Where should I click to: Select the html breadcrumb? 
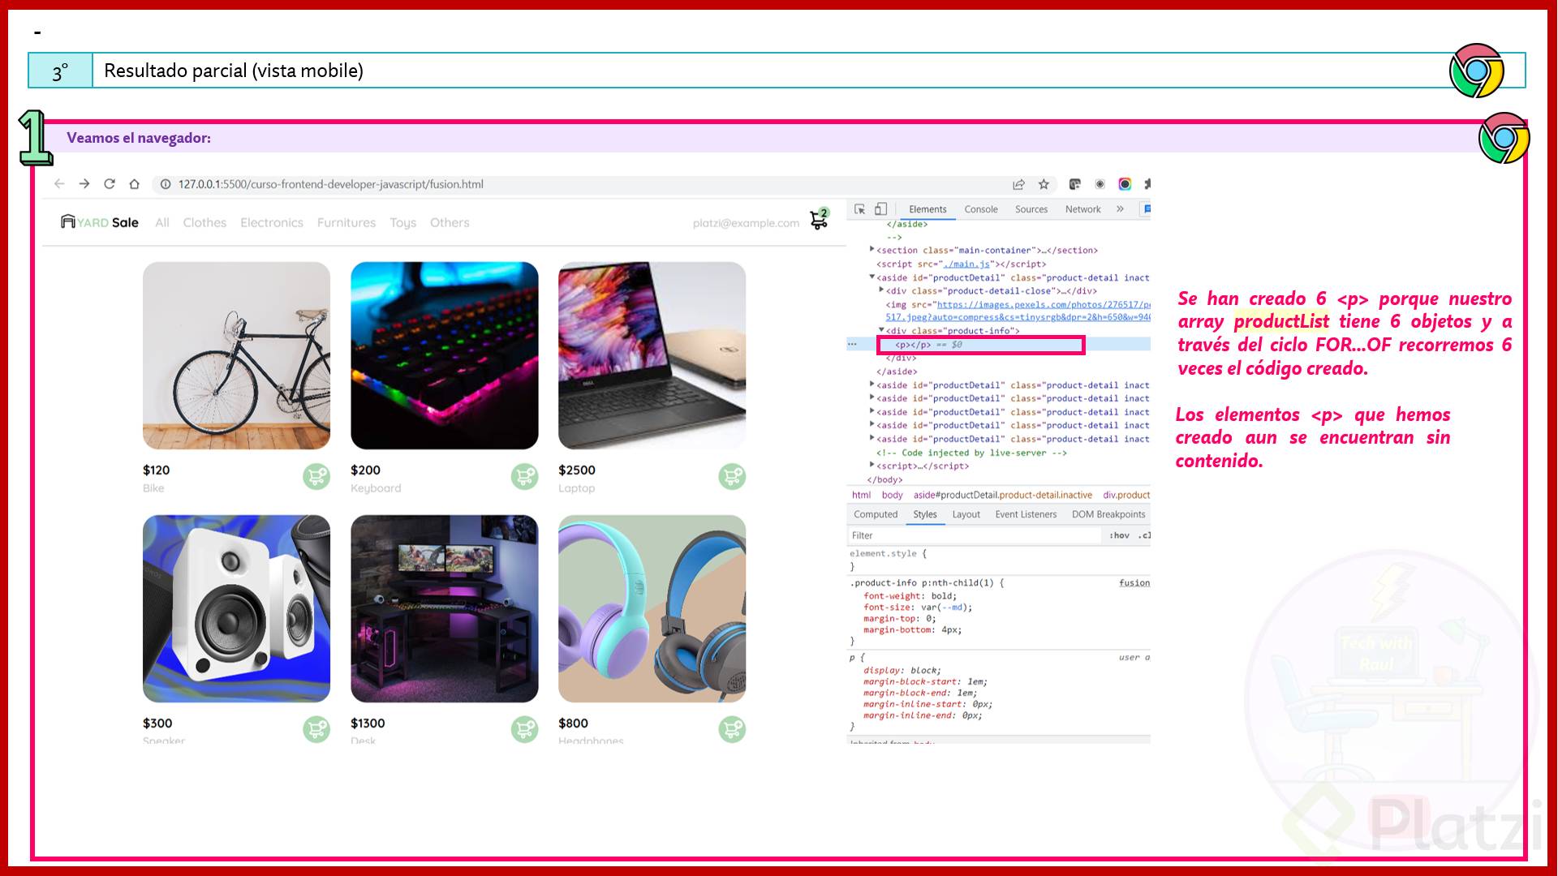pos(861,495)
